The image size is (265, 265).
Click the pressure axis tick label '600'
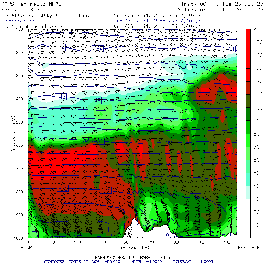(x=19, y=145)
